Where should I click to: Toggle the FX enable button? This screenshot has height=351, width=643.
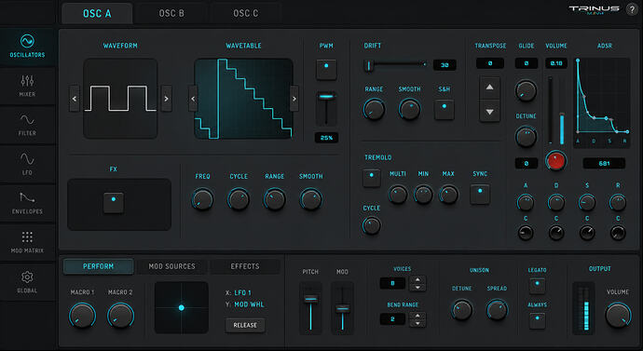[x=114, y=203]
